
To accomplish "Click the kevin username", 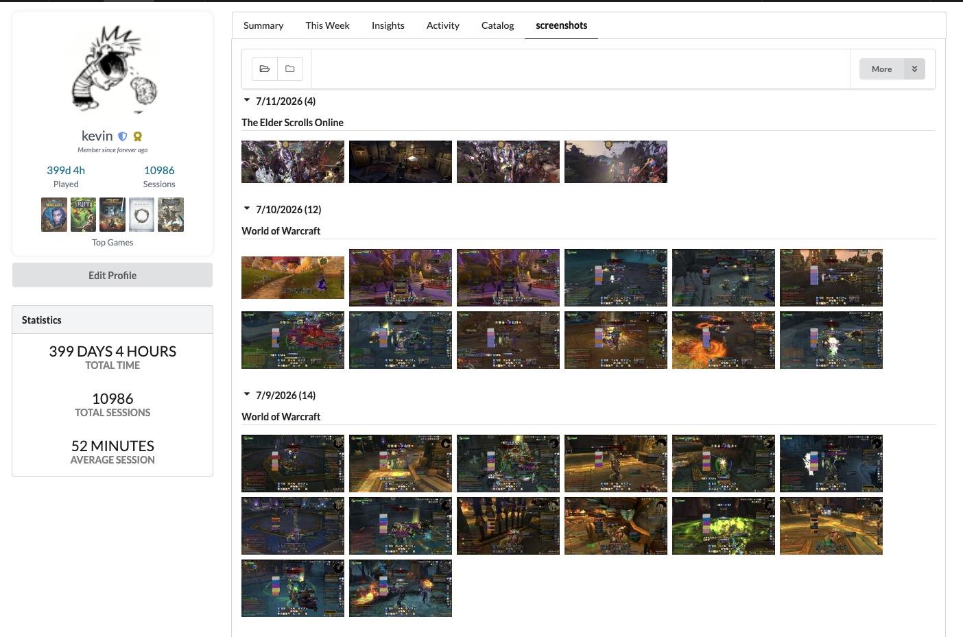I will tap(97, 136).
